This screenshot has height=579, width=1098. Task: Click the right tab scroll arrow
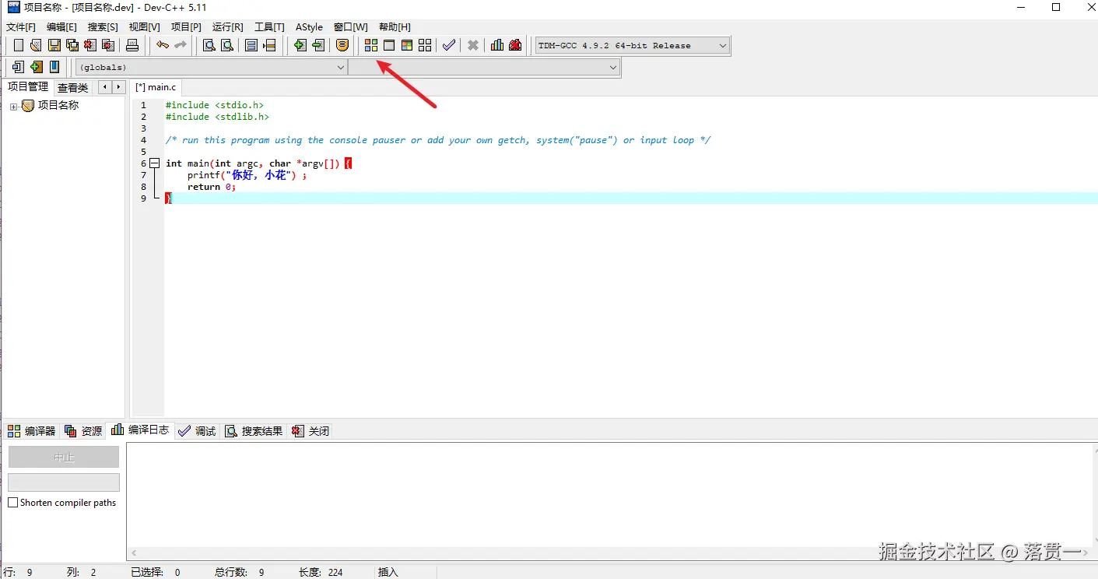(118, 87)
